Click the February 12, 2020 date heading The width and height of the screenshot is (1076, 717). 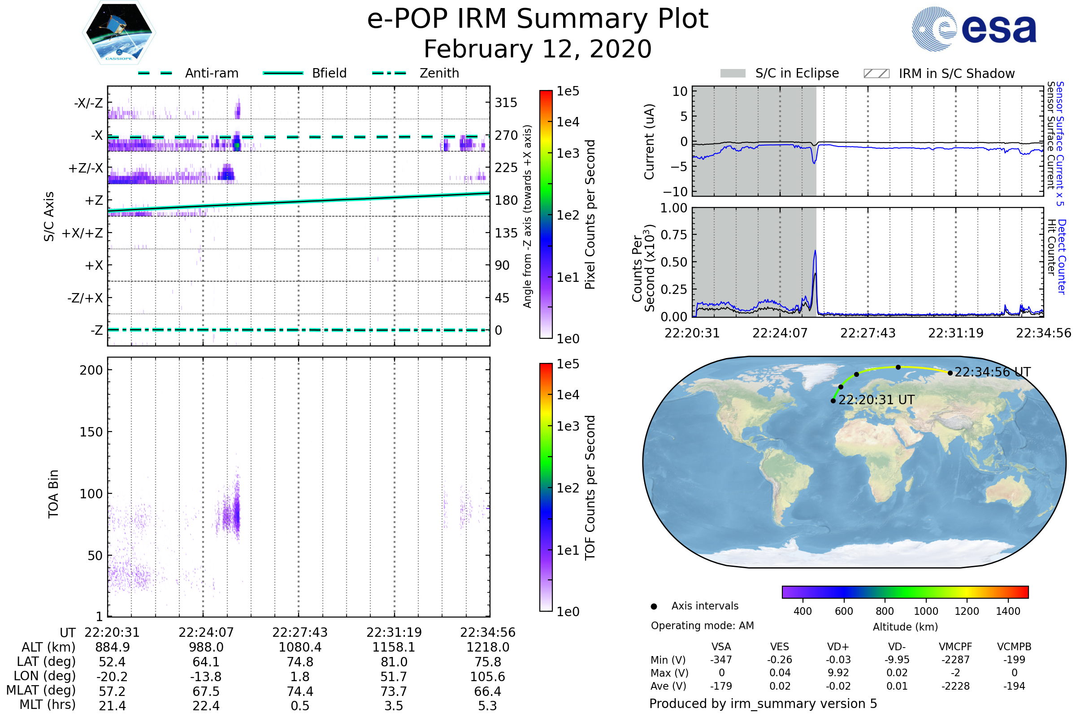(538, 49)
